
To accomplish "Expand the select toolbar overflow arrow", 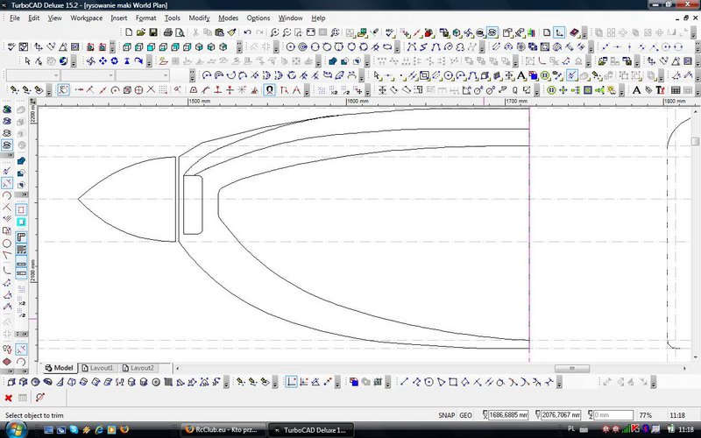I will (x=74, y=61).
